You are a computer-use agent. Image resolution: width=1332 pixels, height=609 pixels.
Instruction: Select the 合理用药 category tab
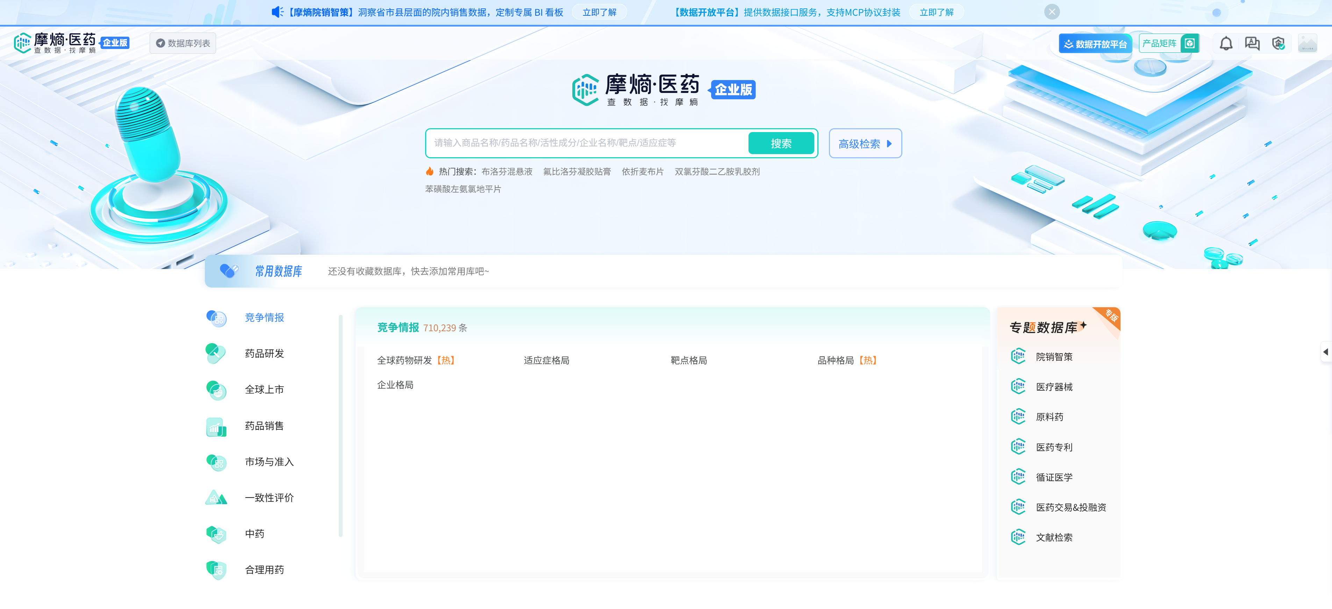click(x=264, y=570)
